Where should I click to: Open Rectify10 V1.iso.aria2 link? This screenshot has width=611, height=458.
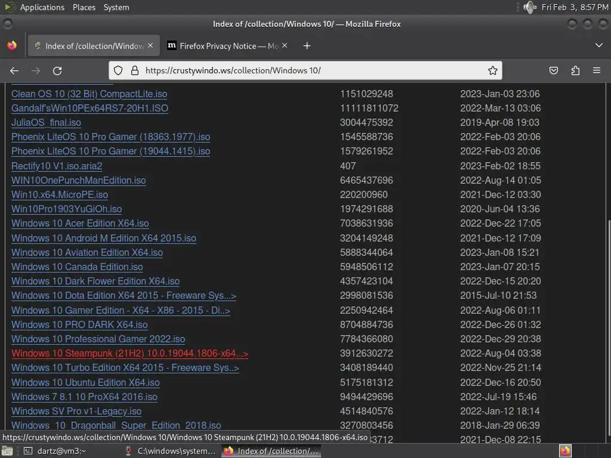pyautogui.click(x=57, y=166)
